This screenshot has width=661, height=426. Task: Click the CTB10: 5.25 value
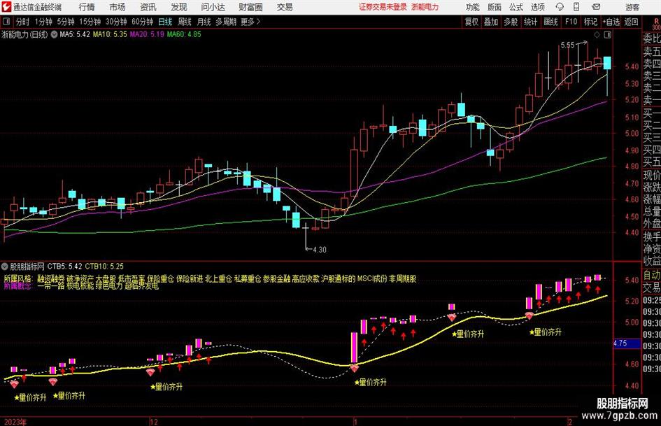click(x=104, y=266)
